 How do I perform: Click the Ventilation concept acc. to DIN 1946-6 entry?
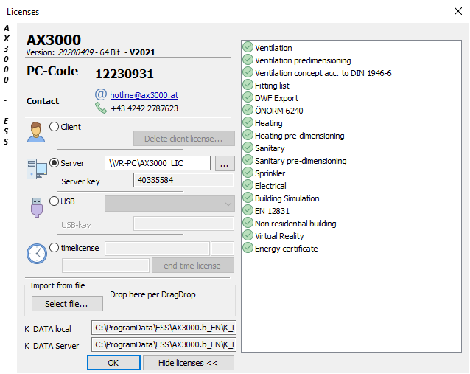(x=323, y=73)
